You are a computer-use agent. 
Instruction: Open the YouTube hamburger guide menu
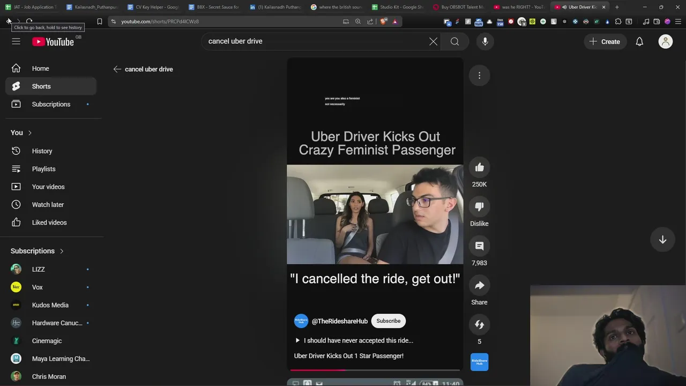[x=16, y=41]
